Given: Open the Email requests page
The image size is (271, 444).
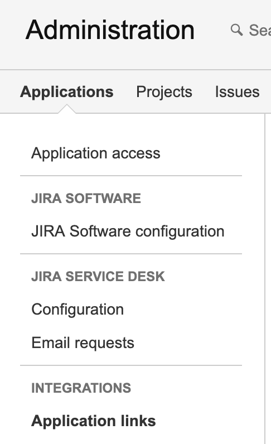Looking at the screenshot, I should 83,343.
